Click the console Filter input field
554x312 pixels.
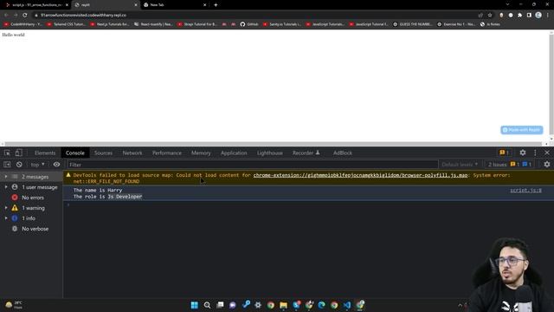tap(252, 165)
